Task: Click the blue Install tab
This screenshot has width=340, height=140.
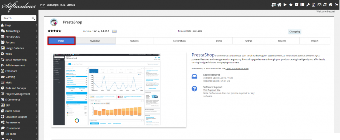Action: (61, 41)
